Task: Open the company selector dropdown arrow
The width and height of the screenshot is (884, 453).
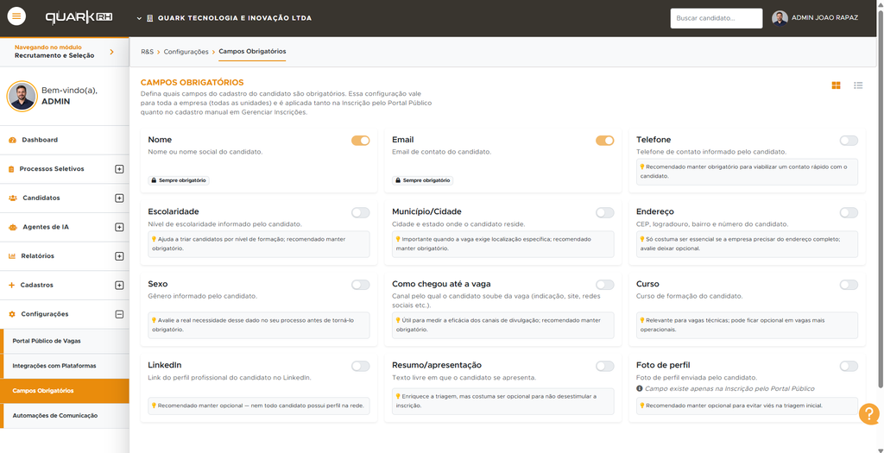Action: click(x=139, y=19)
